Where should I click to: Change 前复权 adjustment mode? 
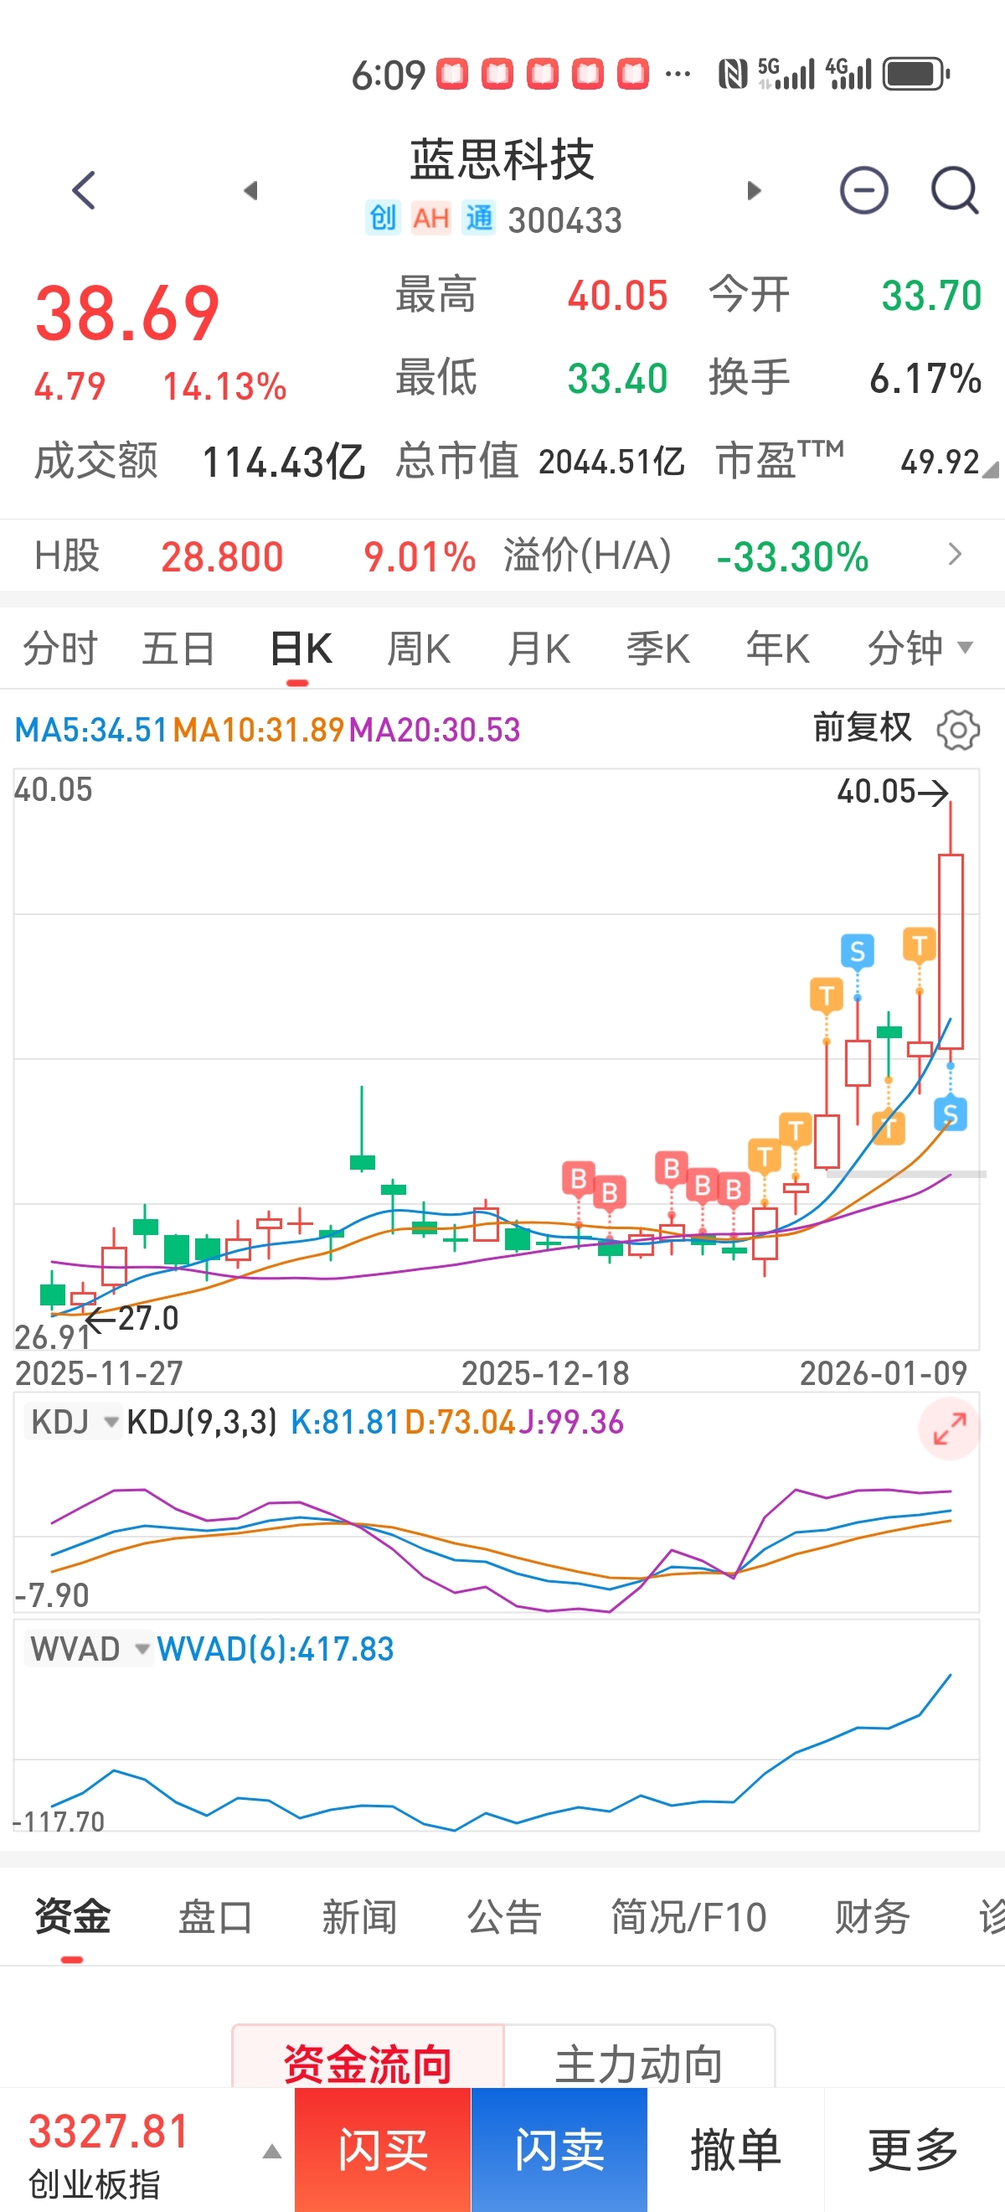click(x=862, y=728)
